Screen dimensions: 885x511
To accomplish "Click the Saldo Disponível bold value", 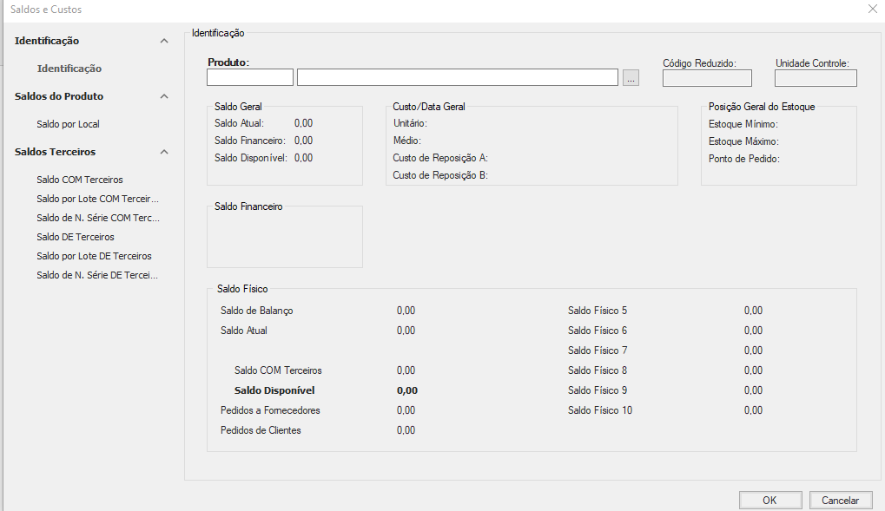I will [x=406, y=390].
